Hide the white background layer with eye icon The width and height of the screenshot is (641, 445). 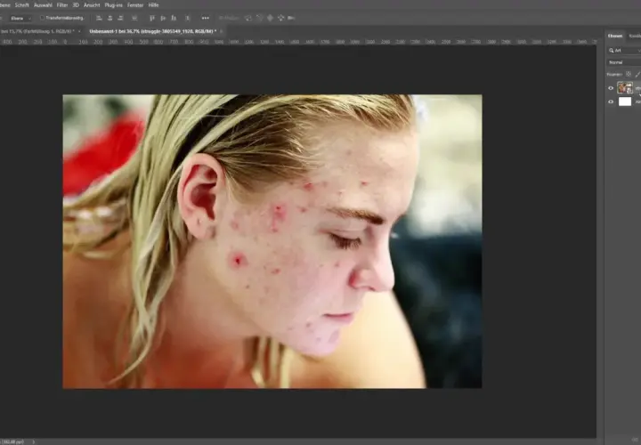click(611, 101)
